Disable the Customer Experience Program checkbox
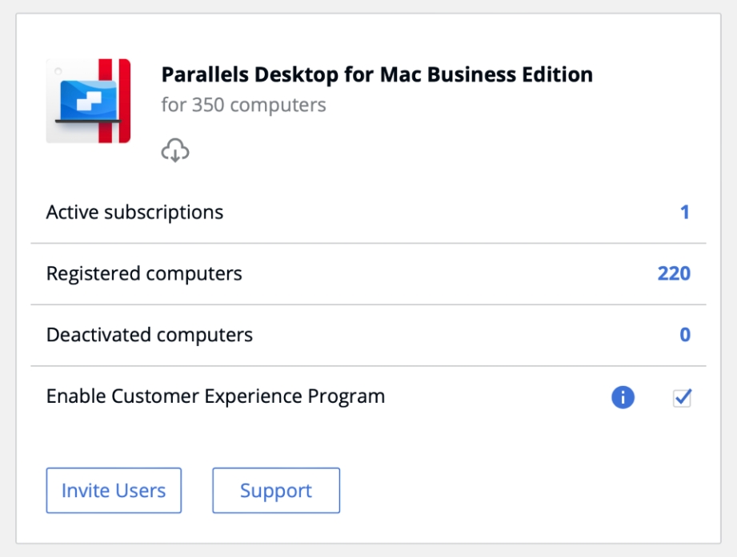The height and width of the screenshot is (557, 737). coord(682,397)
